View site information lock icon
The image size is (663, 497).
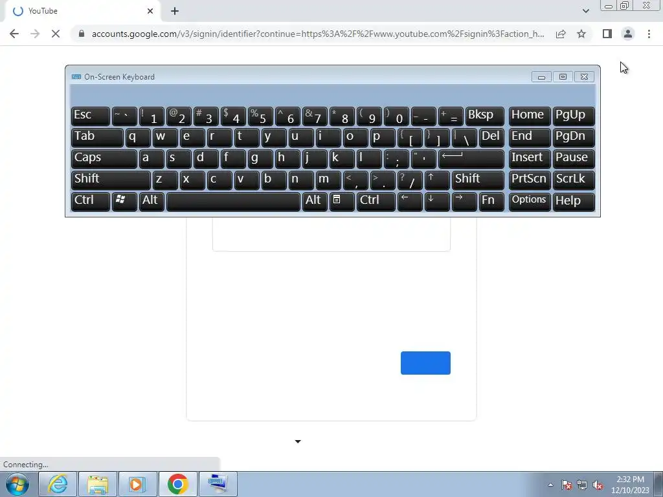pos(82,34)
